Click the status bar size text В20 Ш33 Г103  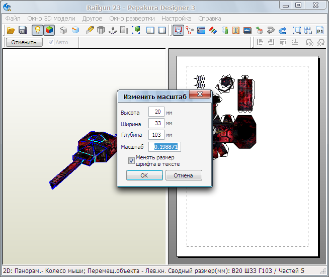point(252,270)
